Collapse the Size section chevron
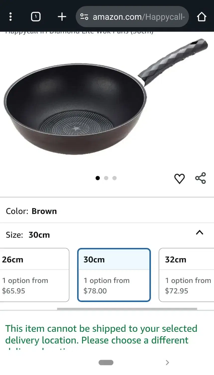Viewport: 214px width, 375px height. click(200, 233)
